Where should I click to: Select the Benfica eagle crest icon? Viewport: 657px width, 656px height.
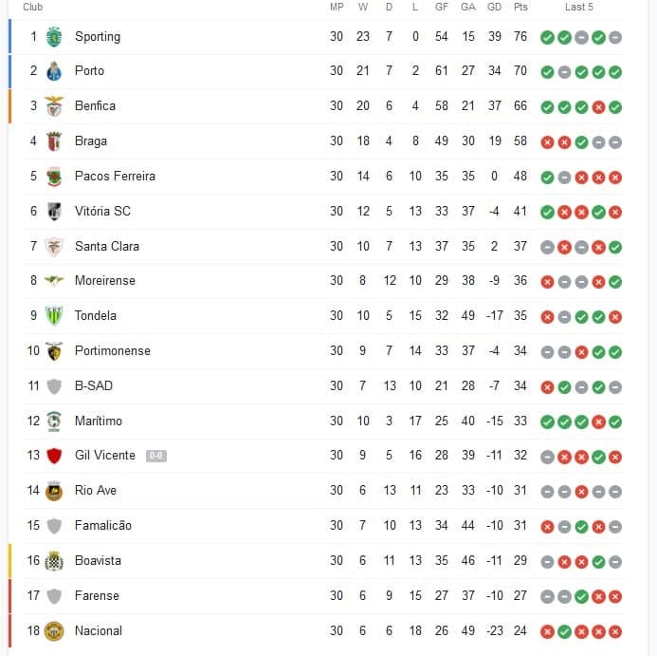coord(54,106)
